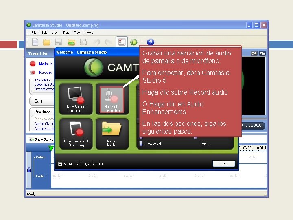
Task: Open Help with the blue question icon
Action: pyautogui.click(x=151, y=42)
